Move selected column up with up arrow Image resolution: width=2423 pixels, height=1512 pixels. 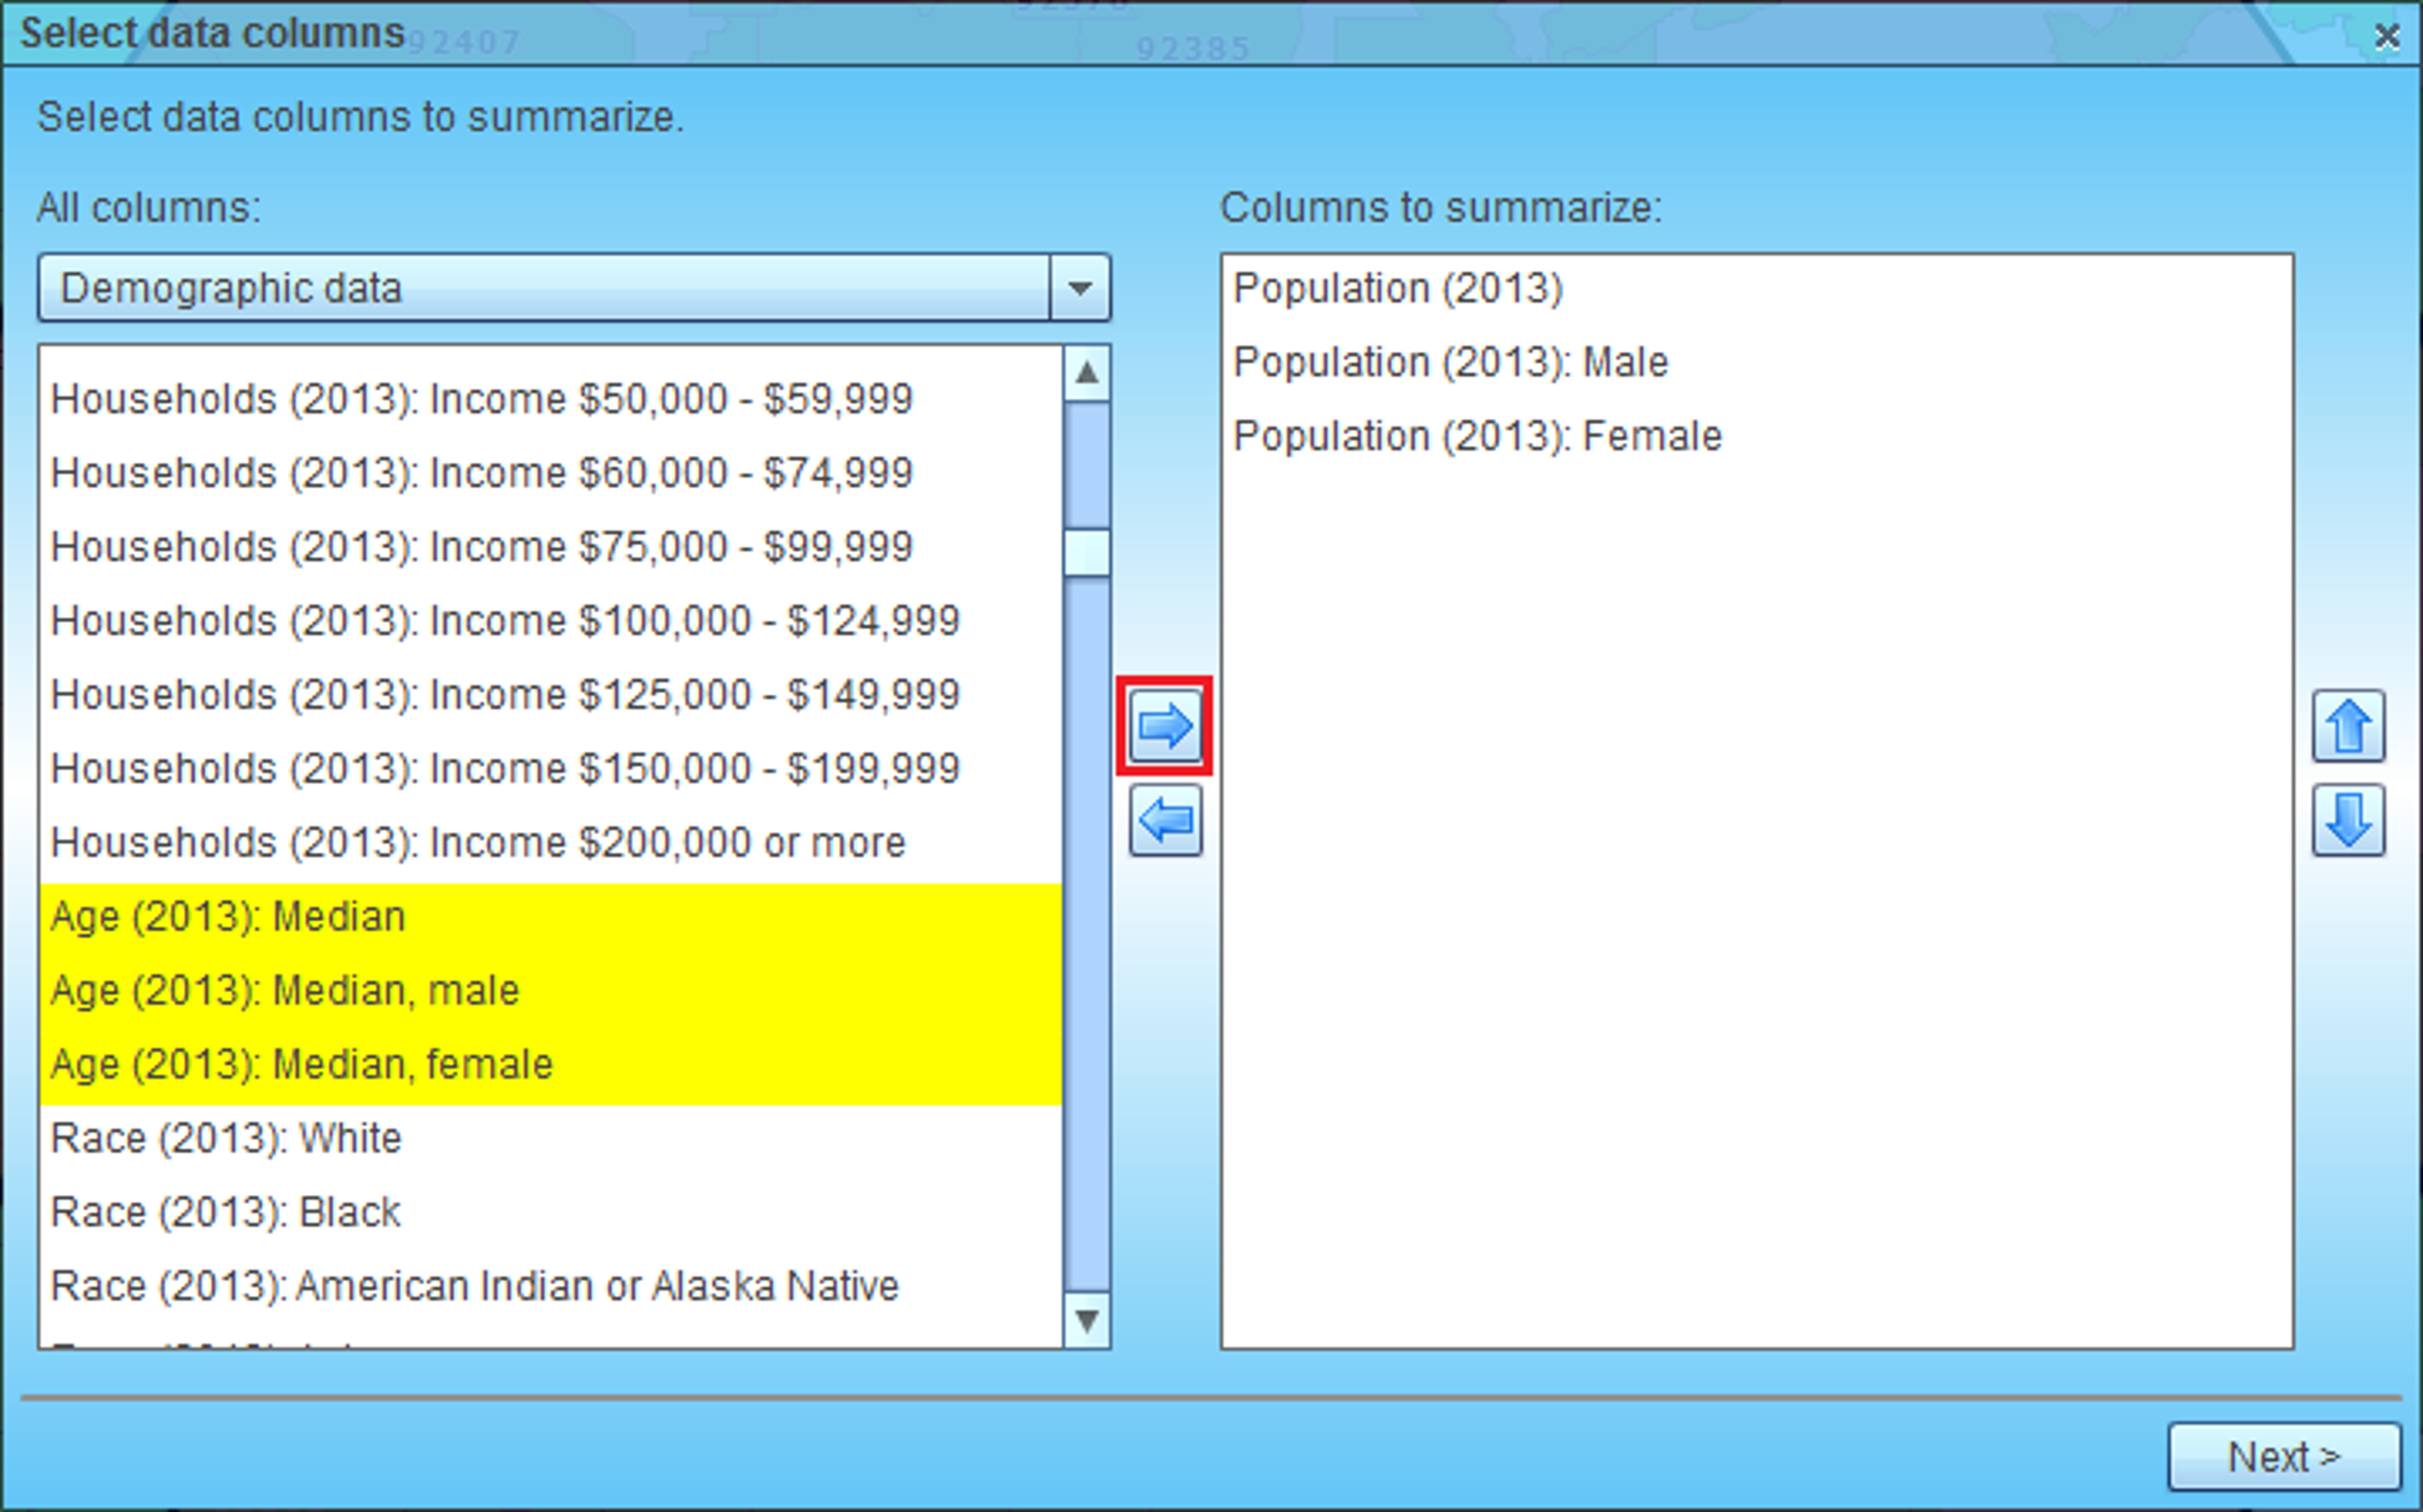[2348, 726]
